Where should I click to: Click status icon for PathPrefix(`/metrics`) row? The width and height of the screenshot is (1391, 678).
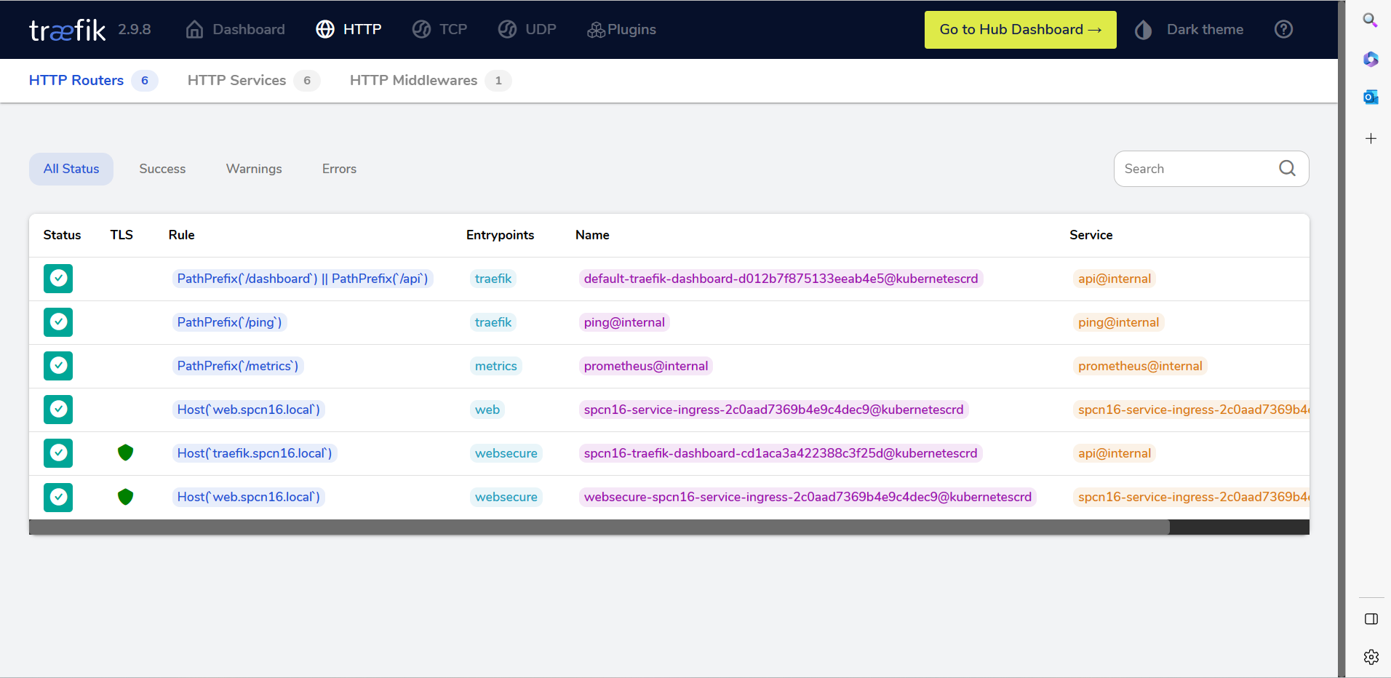click(58, 366)
